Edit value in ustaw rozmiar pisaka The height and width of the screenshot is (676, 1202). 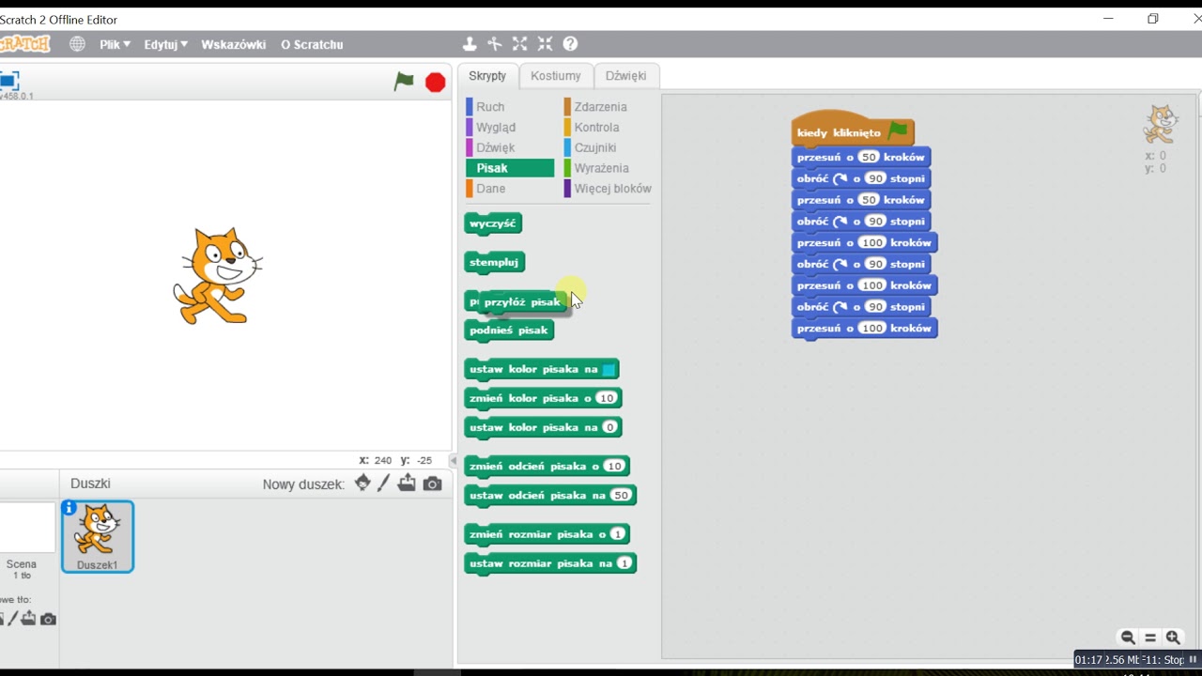coord(624,563)
